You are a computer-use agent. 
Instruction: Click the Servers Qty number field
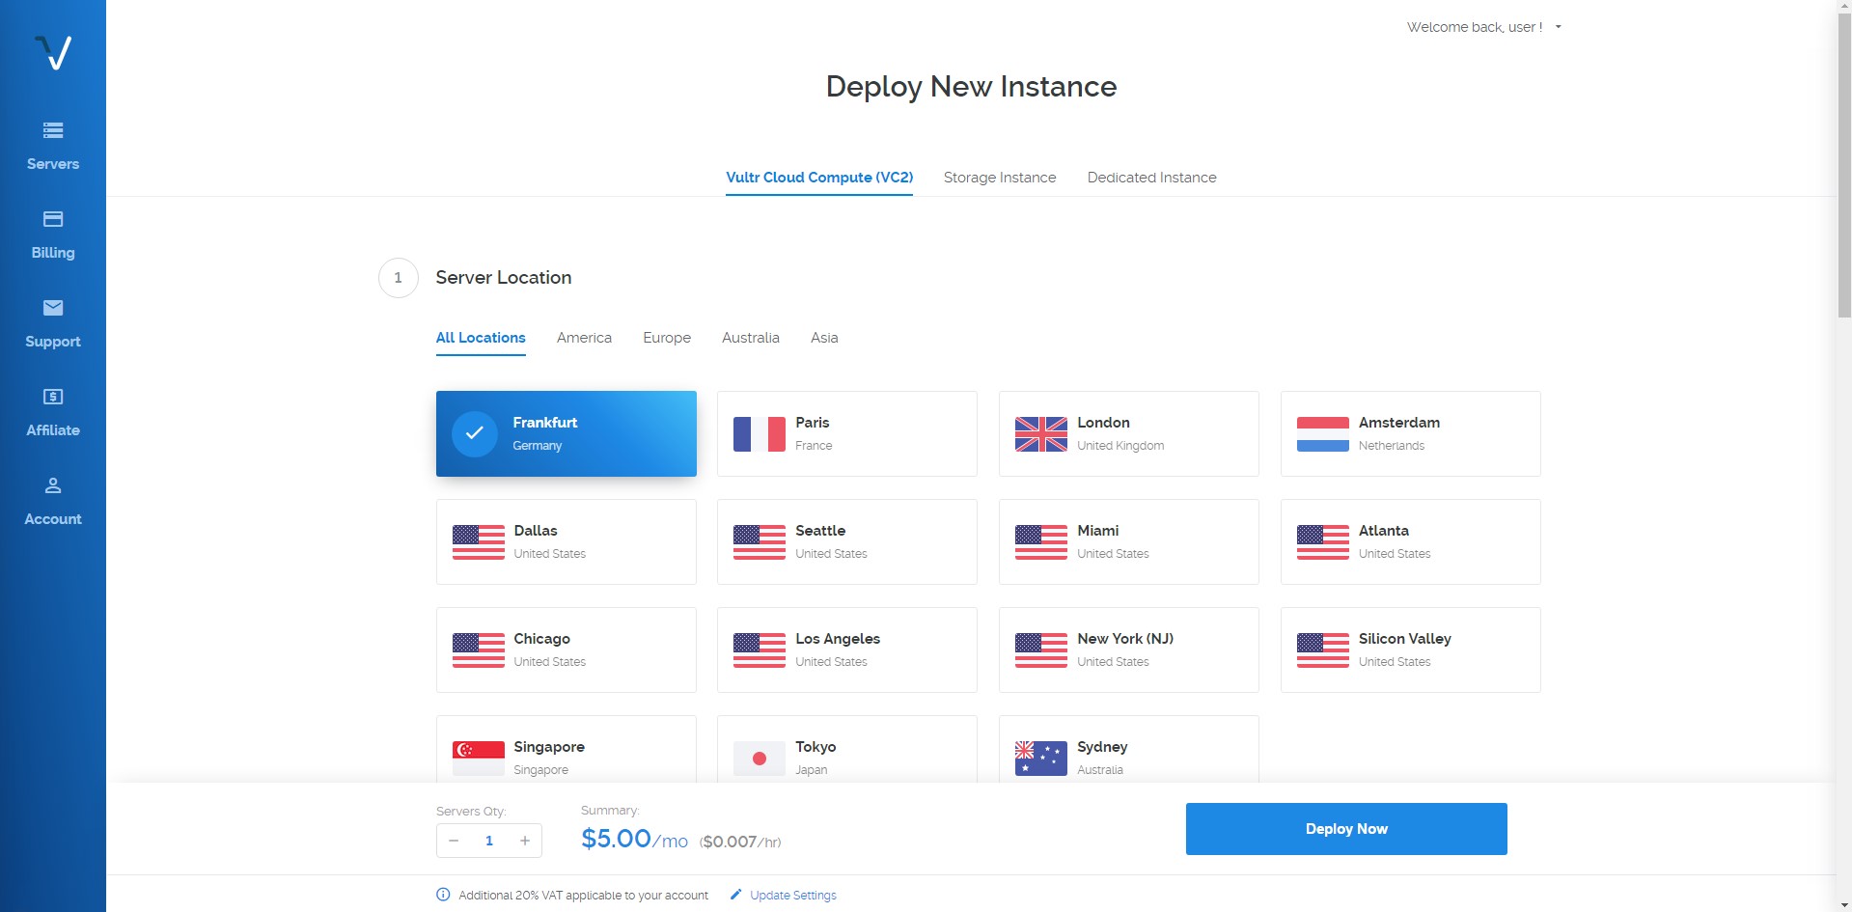click(x=489, y=841)
